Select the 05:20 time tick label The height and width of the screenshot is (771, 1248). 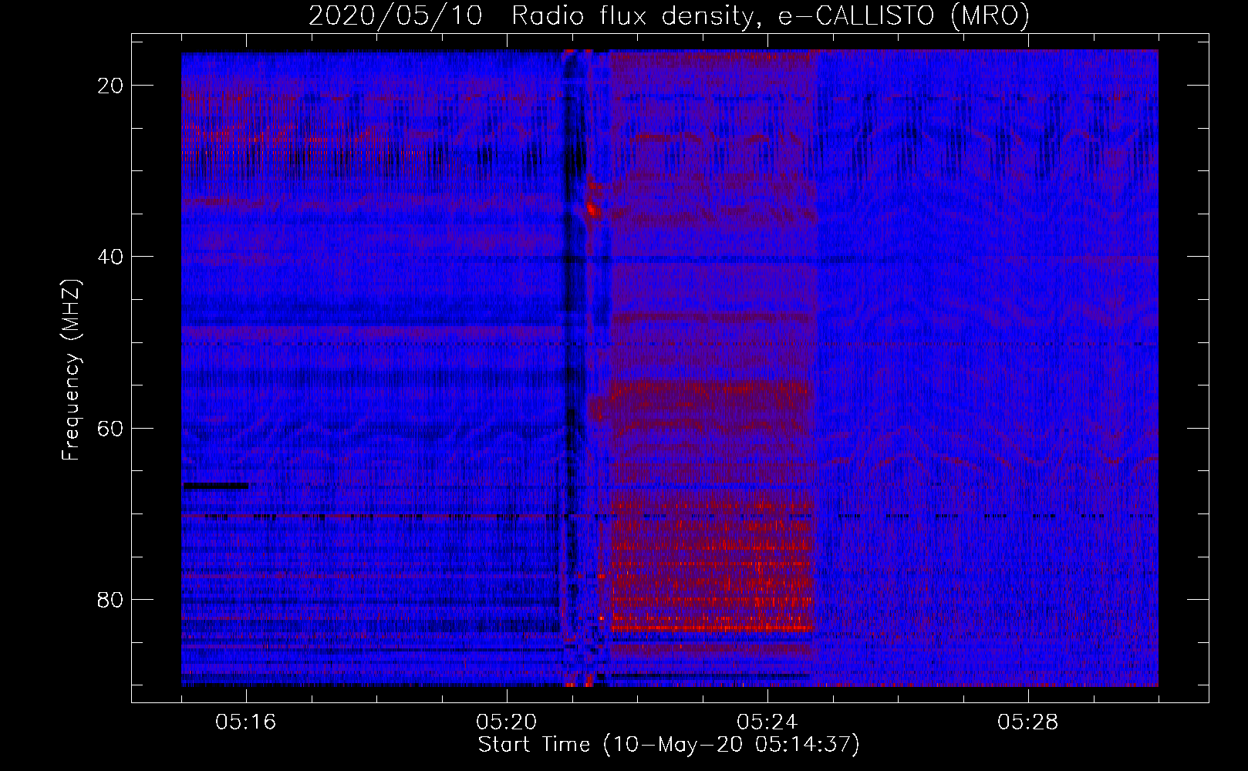pos(507,722)
